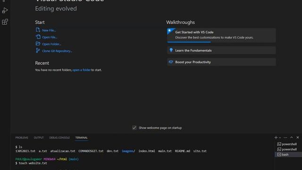The width and height of the screenshot is (302, 170).
Task: Switch to the Output tab
Action: (39, 137)
